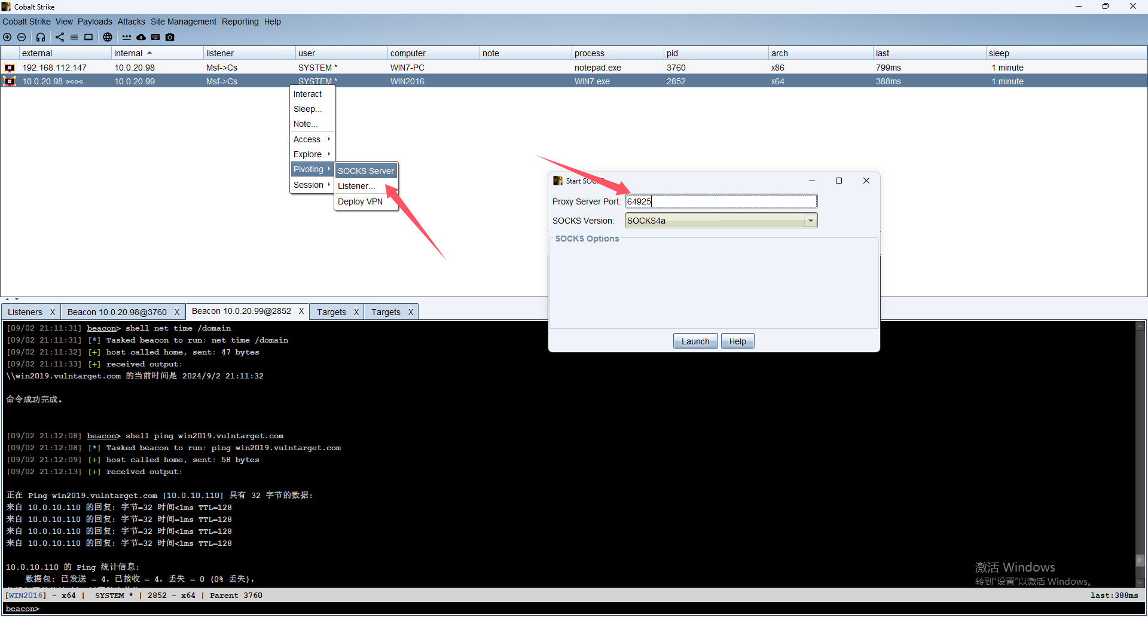Switch to pivot graph view icon
Screen dimensions: 1148x617
60,37
